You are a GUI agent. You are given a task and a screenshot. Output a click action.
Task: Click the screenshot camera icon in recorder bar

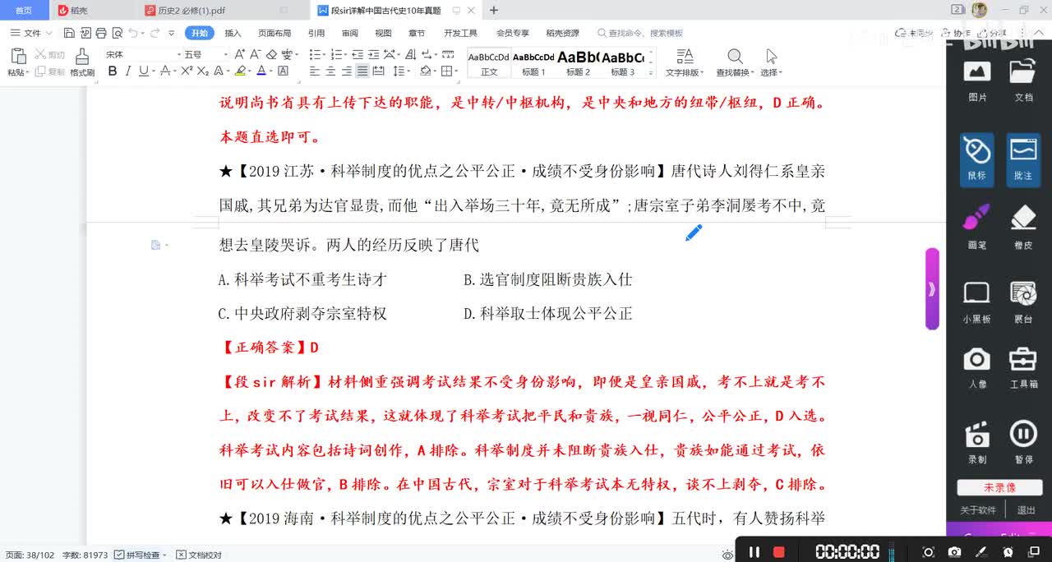(954, 552)
